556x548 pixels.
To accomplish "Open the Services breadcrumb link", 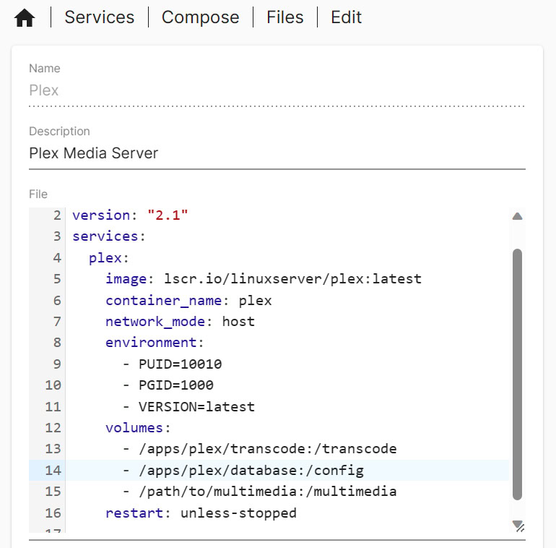I will coord(99,17).
